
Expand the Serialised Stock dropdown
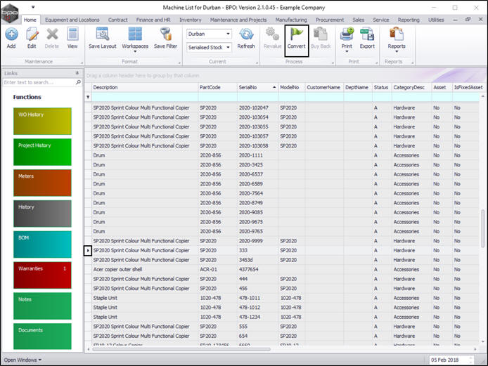click(228, 48)
